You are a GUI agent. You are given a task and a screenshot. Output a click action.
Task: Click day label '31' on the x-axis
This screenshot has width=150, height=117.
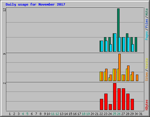141,114
